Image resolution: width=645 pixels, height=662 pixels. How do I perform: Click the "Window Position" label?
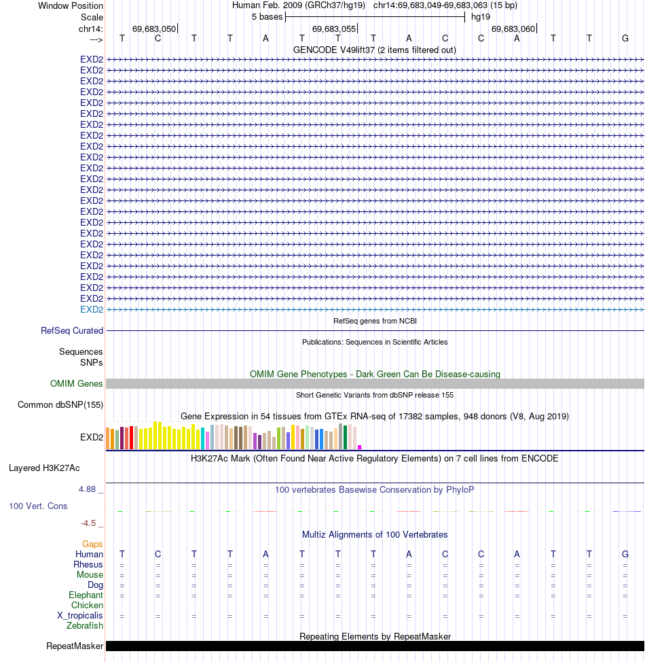pos(71,6)
